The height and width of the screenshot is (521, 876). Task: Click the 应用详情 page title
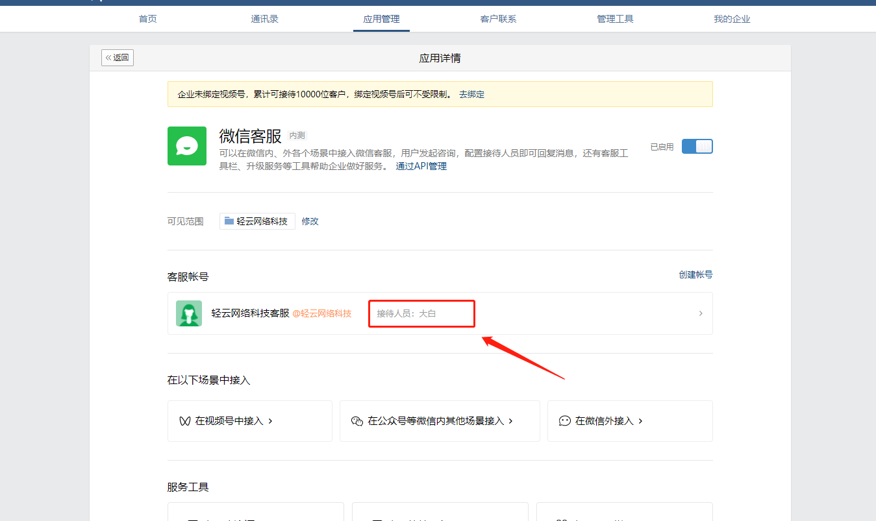tap(440, 58)
